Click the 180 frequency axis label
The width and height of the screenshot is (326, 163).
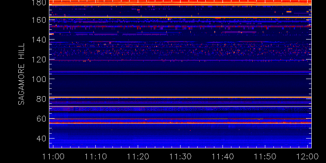pyautogui.click(x=38, y=2)
